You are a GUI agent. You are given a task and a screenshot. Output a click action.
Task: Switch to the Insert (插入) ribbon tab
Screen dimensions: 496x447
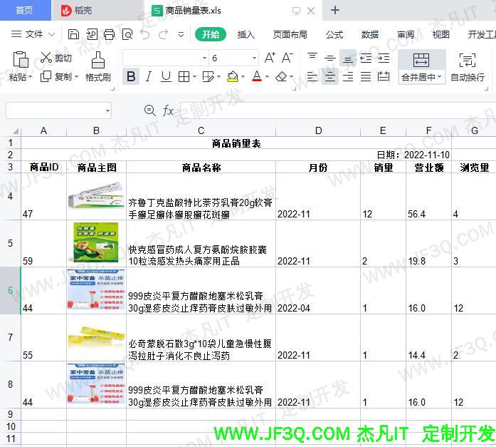[246, 34]
